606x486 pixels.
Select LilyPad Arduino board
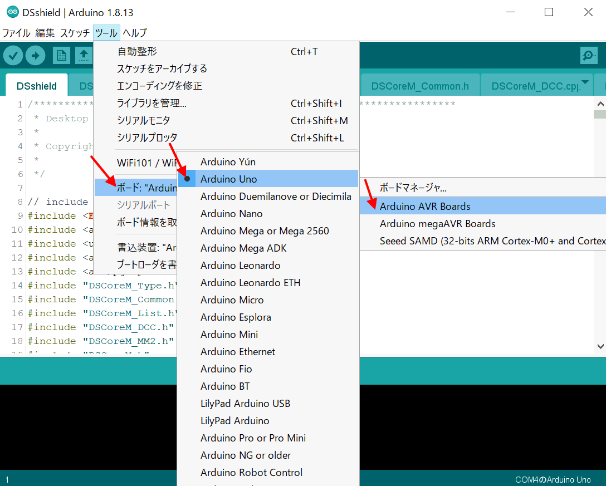[x=268, y=421]
